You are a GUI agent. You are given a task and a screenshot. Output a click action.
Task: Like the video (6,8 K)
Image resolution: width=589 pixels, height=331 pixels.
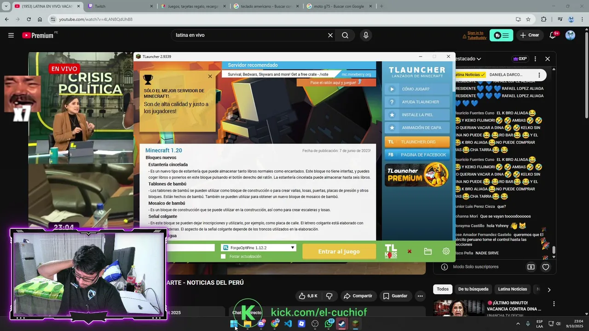click(x=308, y=296)
